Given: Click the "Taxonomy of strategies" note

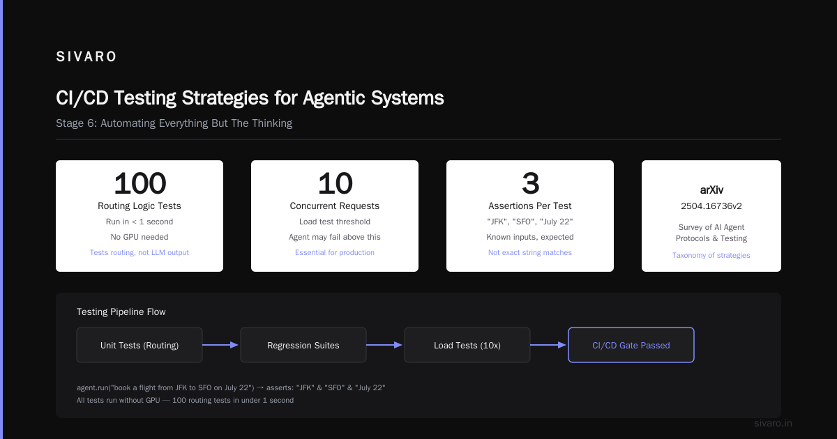Looking at the screenshot, I should pos(711,255).
